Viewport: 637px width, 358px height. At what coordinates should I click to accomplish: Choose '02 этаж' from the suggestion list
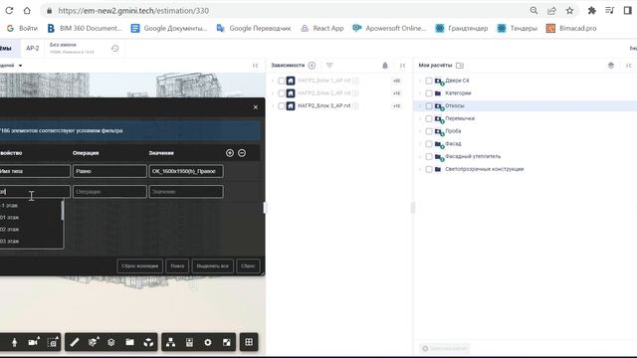[x=9, y=230]
